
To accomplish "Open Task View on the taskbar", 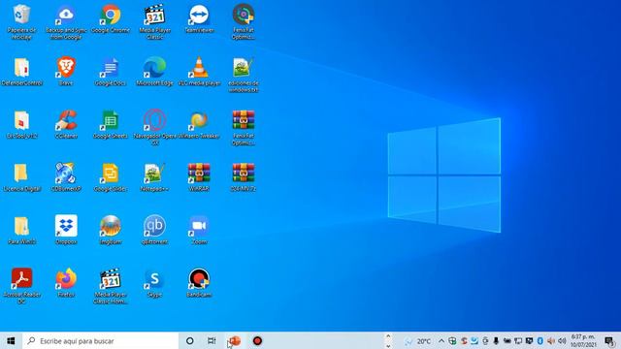I will [212, 340].
